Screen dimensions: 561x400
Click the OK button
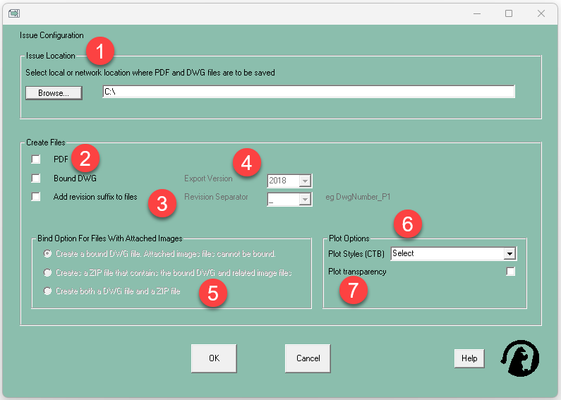coord(214,358)
